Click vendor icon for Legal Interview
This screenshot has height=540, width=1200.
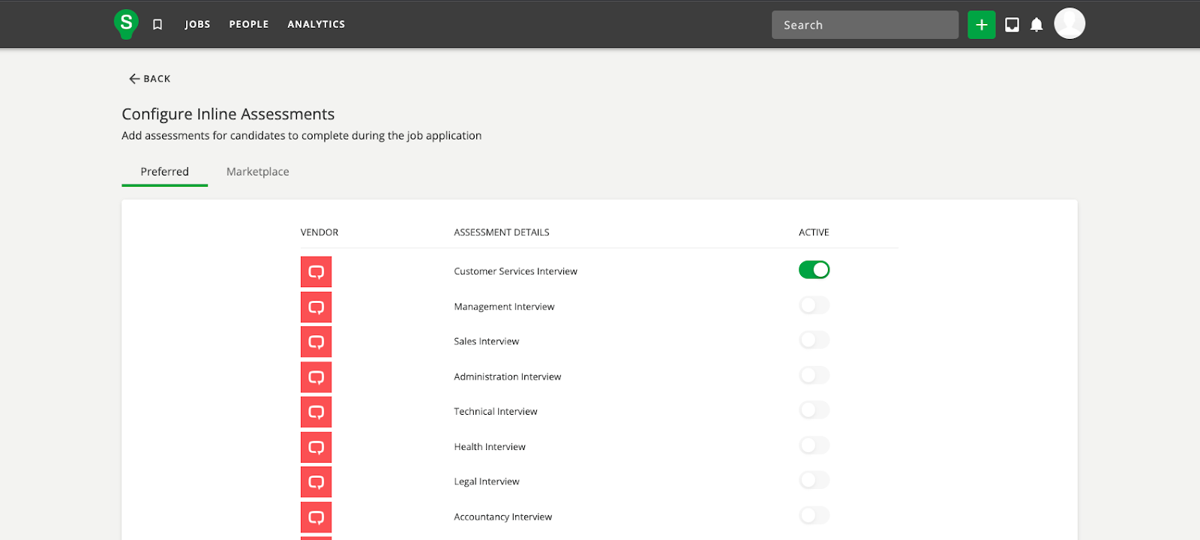click(316, 481)
